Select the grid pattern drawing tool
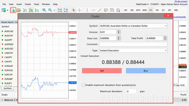The image size is (189, 106). [112, 10]
